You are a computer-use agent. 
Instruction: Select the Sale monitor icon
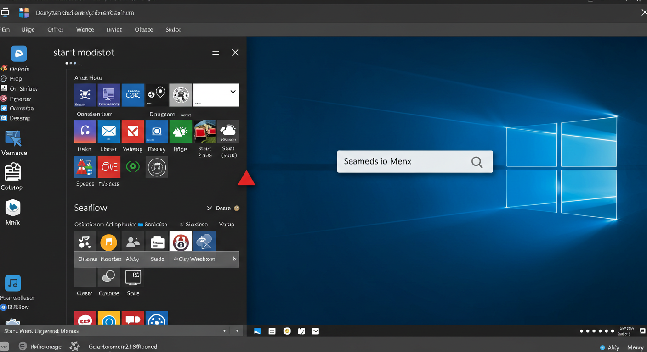(x=133, y=277)
